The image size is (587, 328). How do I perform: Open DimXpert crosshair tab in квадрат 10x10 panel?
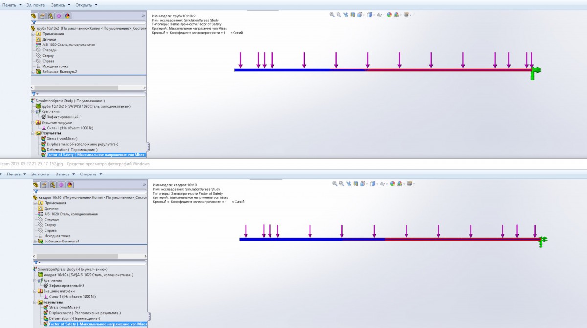61,185
